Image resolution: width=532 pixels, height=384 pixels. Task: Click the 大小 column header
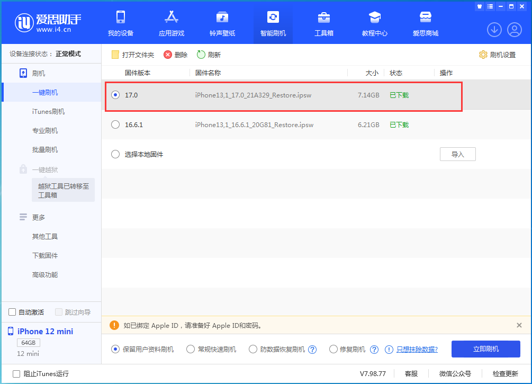pos(372,73)
